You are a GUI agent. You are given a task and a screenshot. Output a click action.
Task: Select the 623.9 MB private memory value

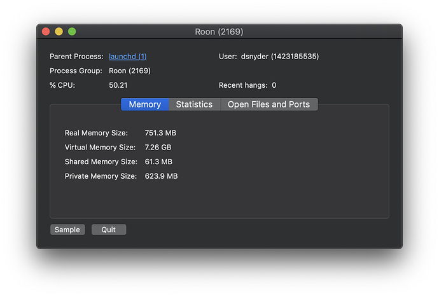(x=161, y=176)
